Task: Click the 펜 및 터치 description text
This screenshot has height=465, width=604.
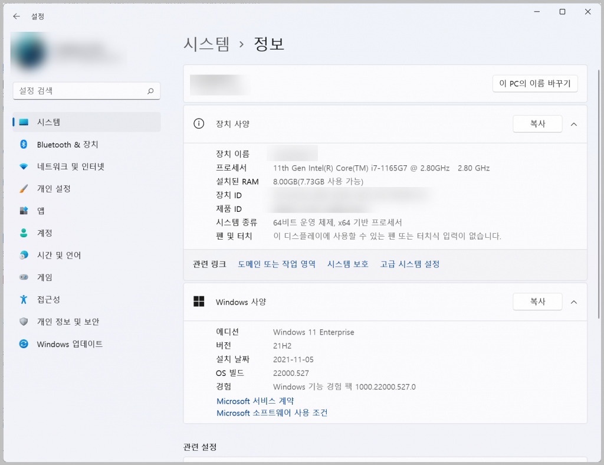Action: click(x=387, y=236)
